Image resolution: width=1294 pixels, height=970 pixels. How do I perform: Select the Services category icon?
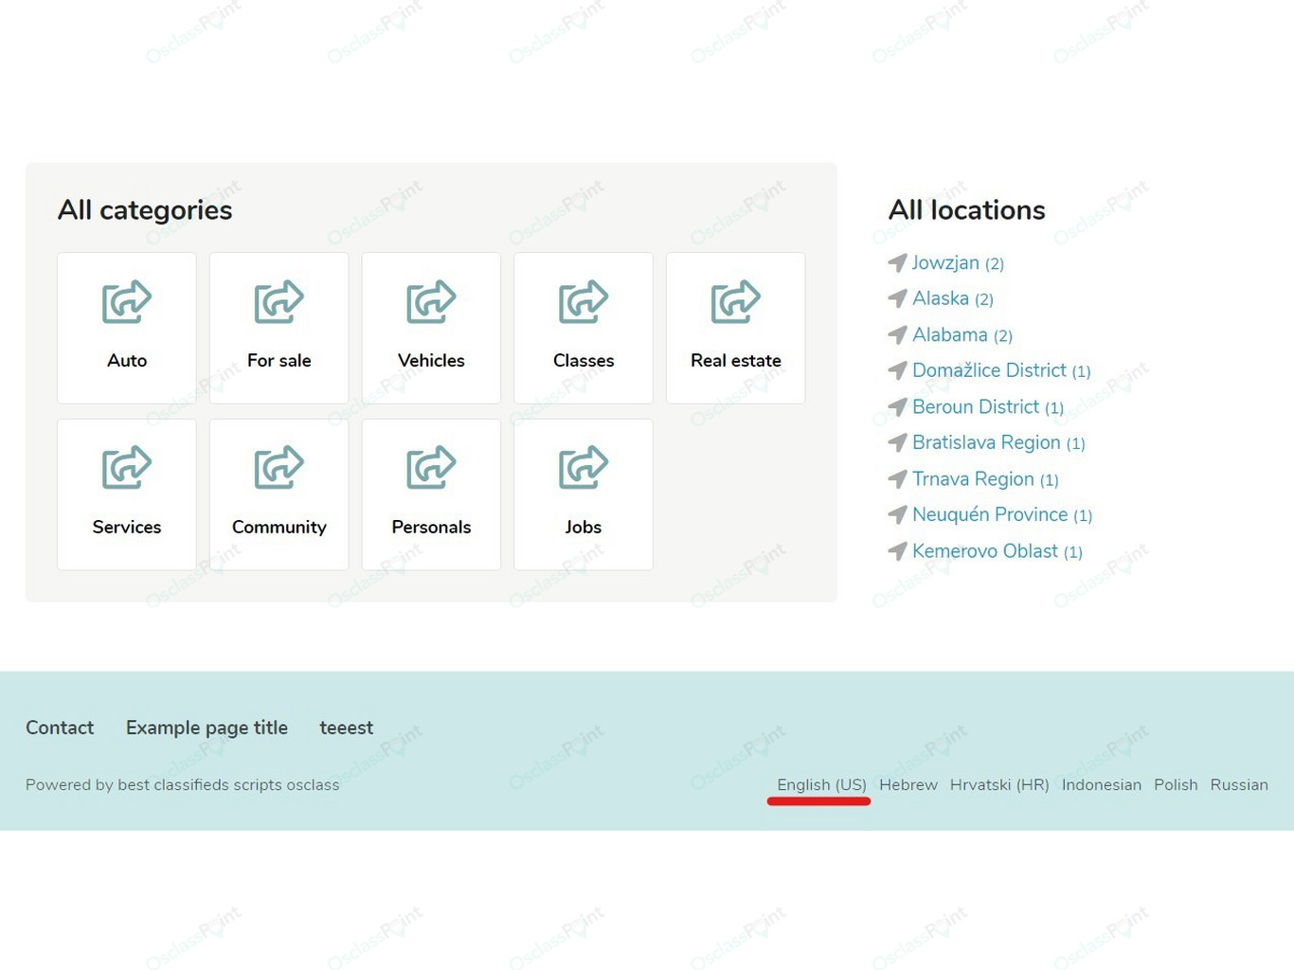[x=127, y=467]
